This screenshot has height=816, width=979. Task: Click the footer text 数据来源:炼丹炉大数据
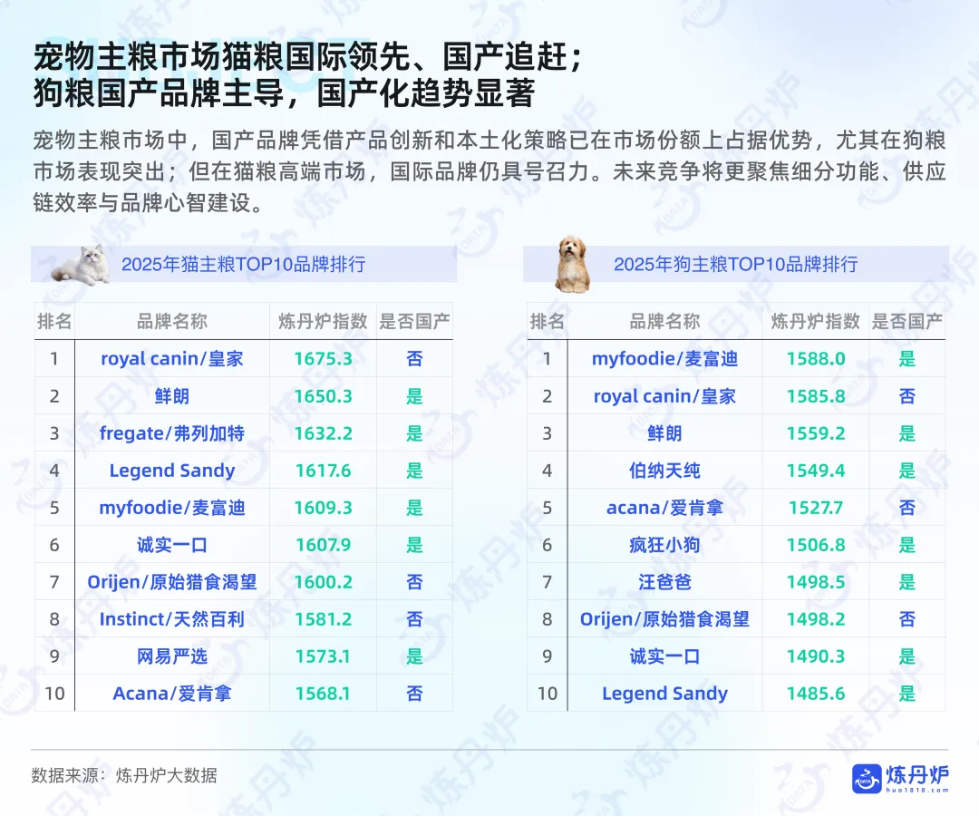124,775
